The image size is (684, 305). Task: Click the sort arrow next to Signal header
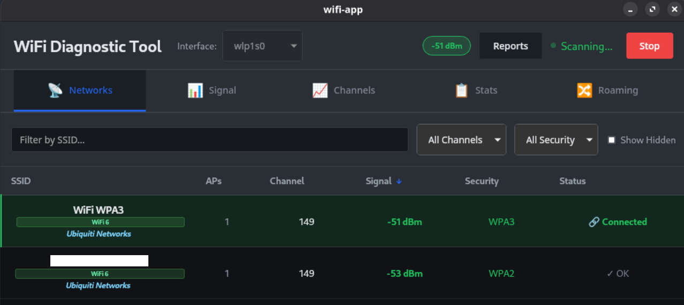(x=399, y=181)
